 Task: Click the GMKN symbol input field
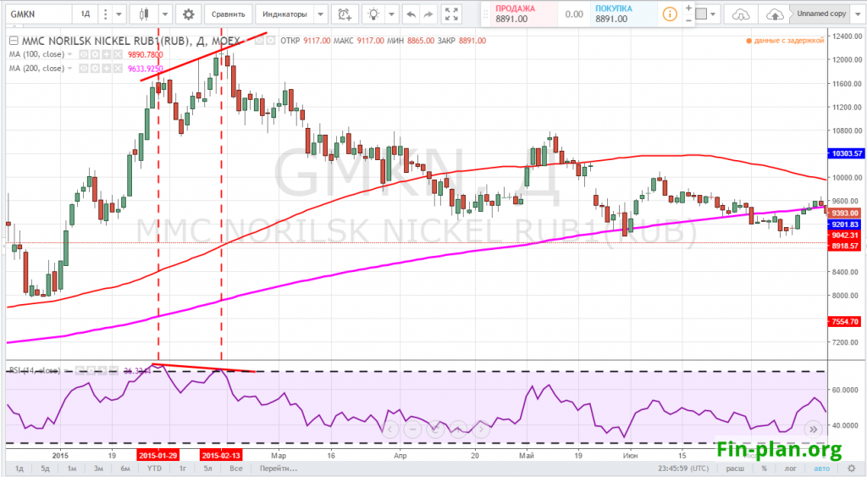[x=34, y=14]
